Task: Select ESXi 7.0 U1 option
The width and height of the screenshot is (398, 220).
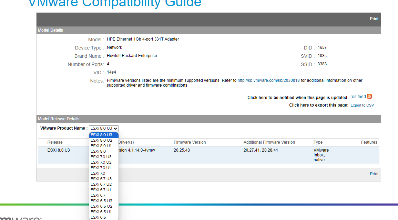Action: click(104, 168)
